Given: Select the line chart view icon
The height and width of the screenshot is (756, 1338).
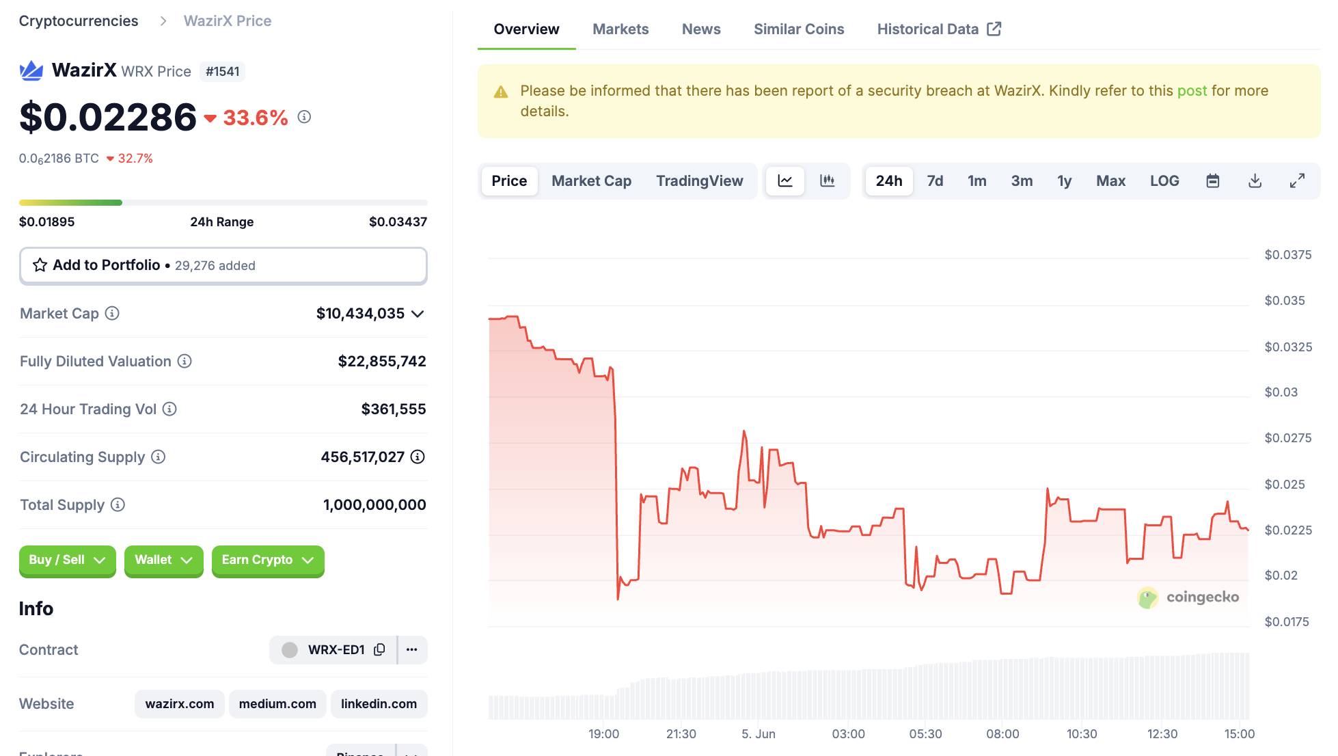Looking at the screenshot, I should (785, 180).
